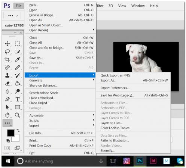Image resolution: width=186 pixels, height=168 pixels.
Task: Choose Share on Behance...
Action: [61, 85]
